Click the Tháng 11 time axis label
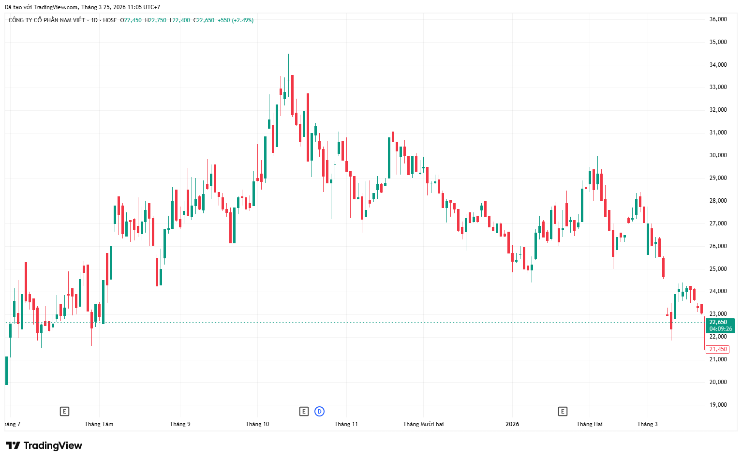742x460 pixels. coord(346,424)
